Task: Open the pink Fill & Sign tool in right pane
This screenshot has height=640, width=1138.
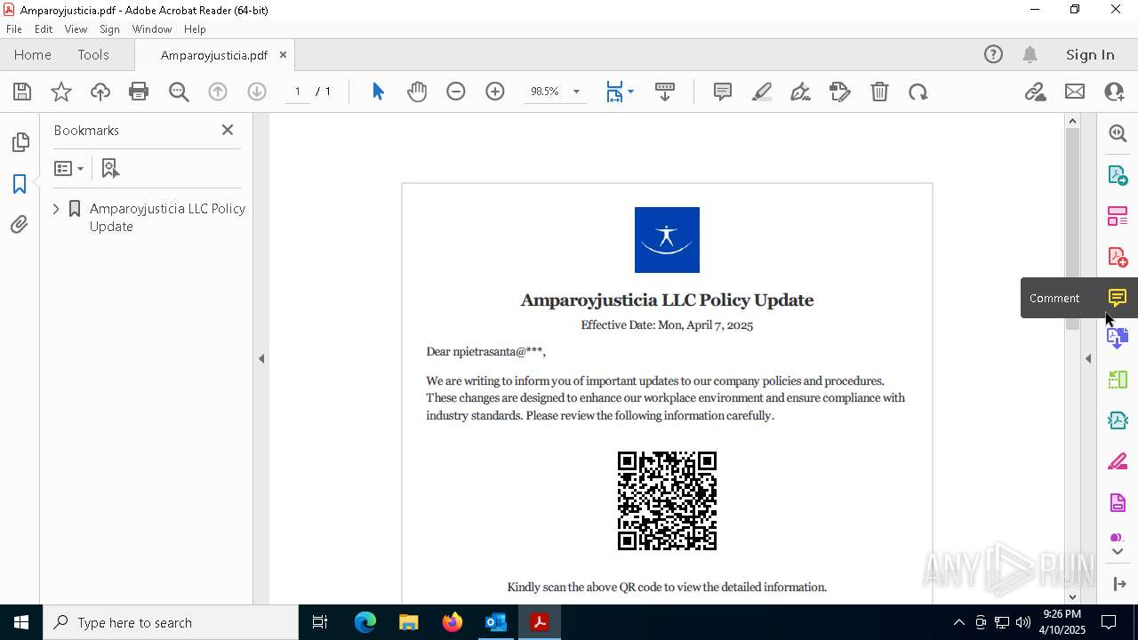Action: click(1118, 461)
